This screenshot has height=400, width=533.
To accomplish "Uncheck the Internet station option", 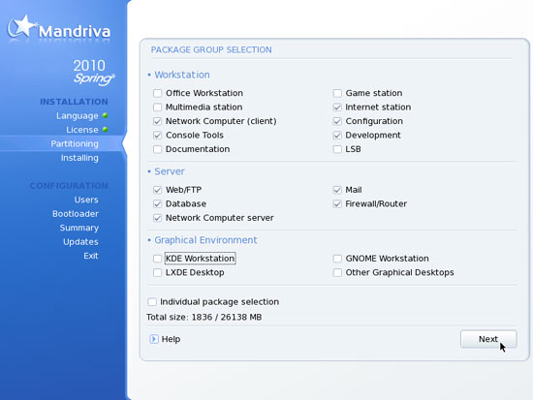I will coord(337,108).
